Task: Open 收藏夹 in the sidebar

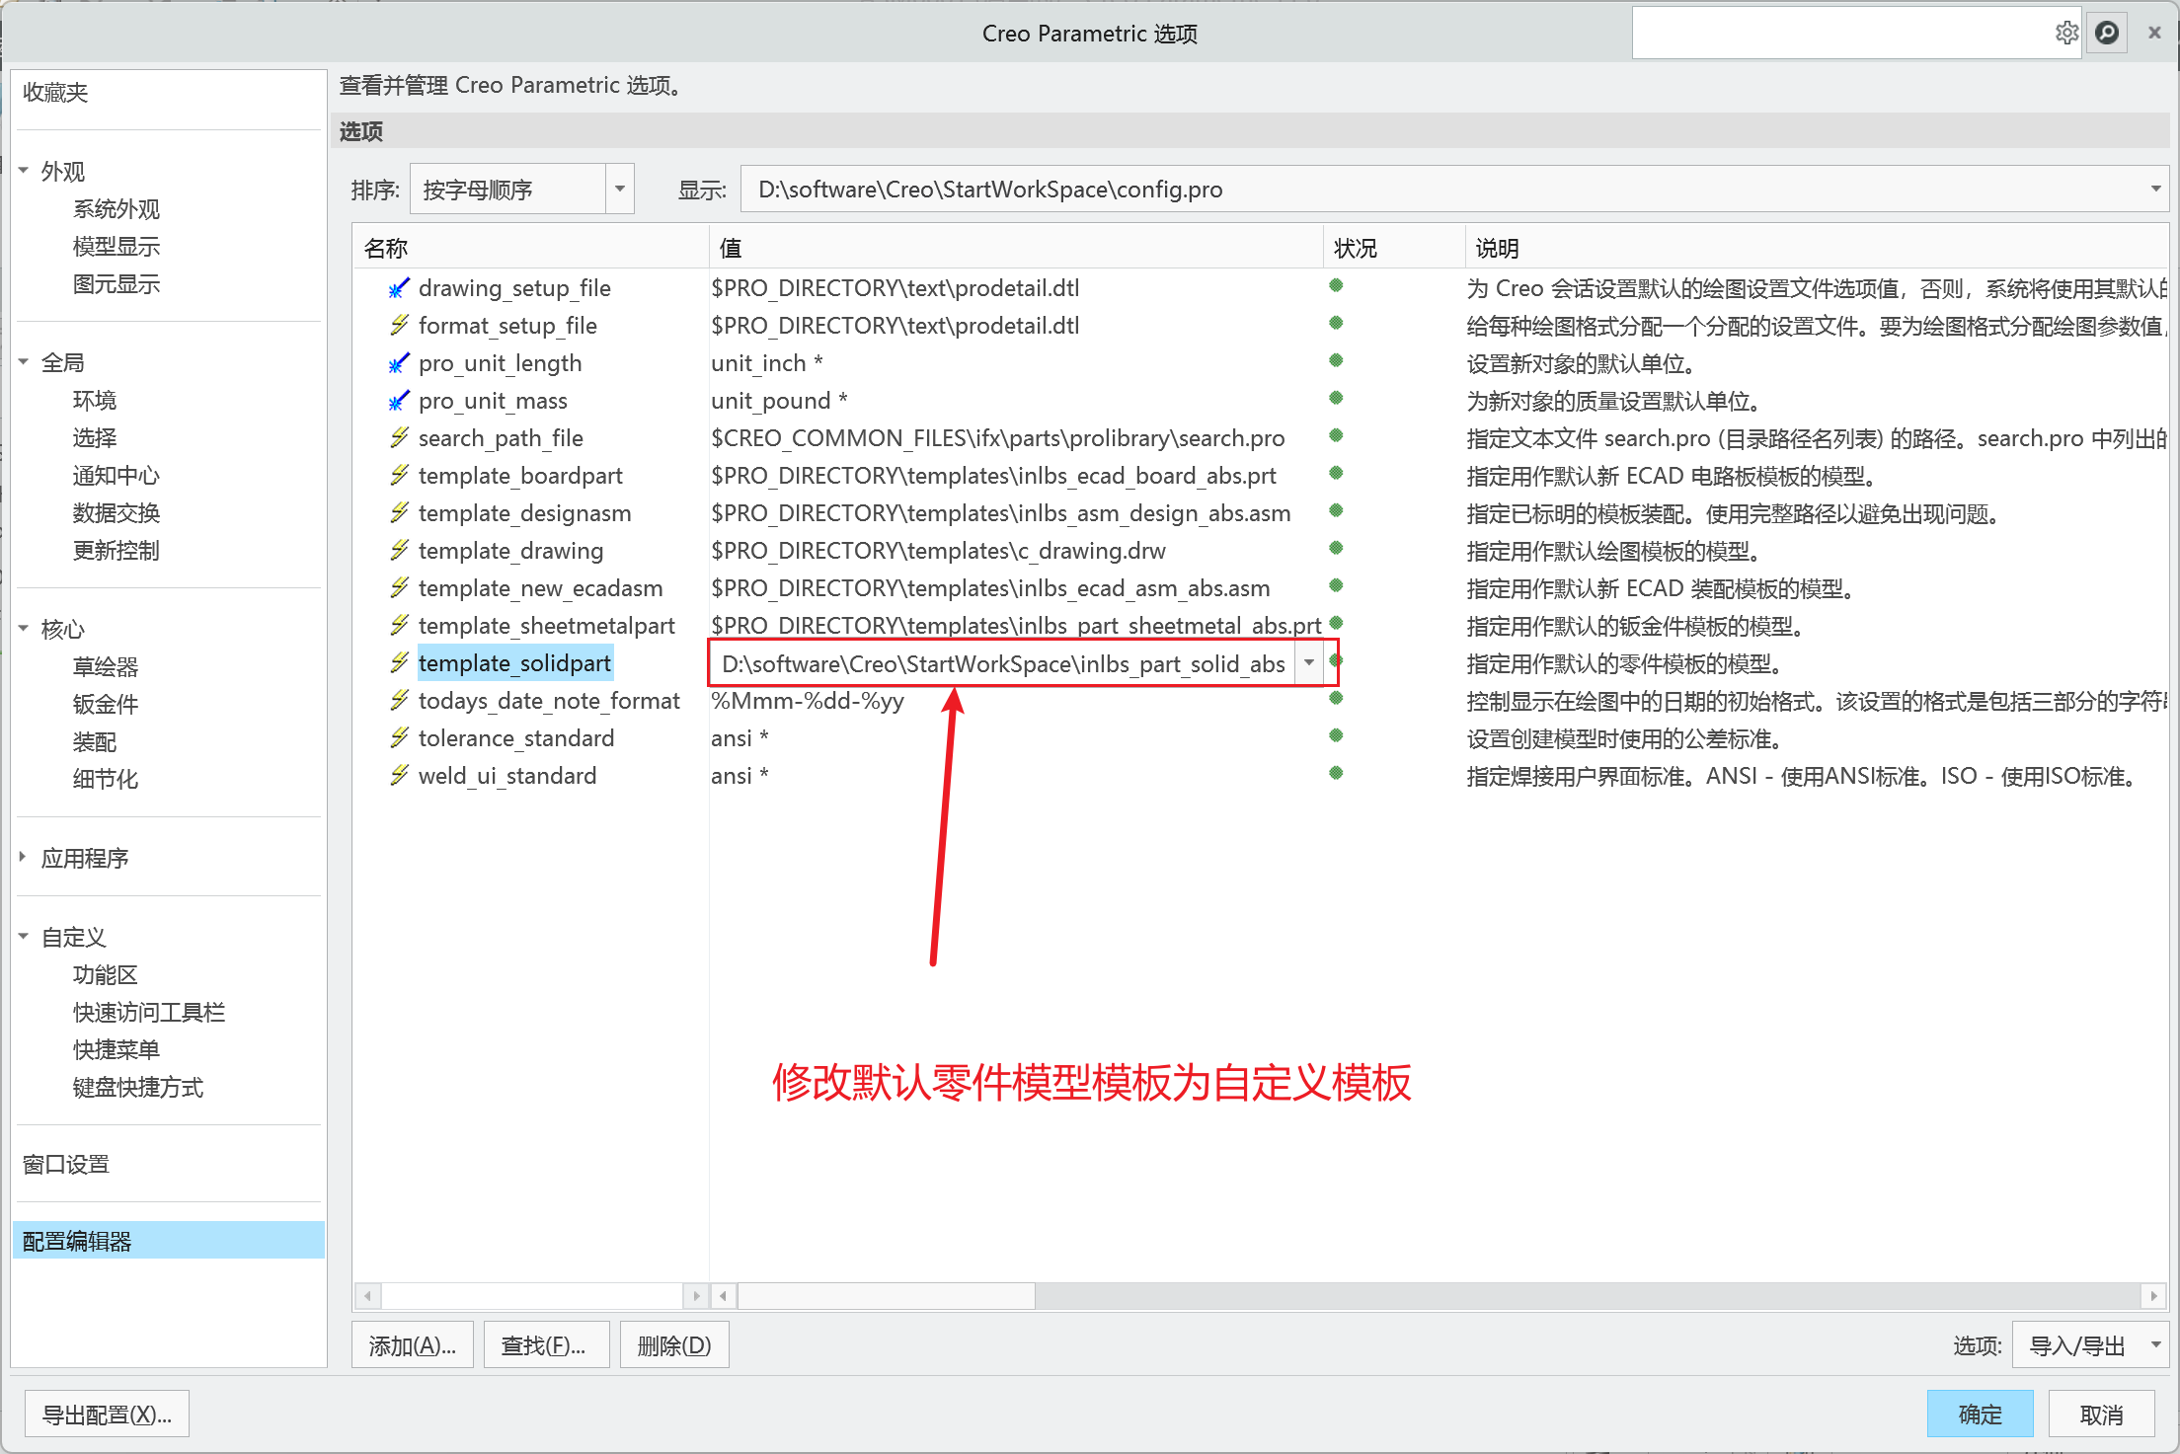Action: point(55,92)
